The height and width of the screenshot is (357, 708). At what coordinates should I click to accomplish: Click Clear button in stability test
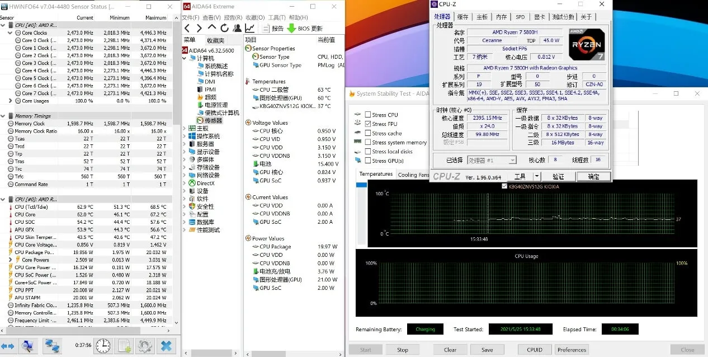pos(450,350)
